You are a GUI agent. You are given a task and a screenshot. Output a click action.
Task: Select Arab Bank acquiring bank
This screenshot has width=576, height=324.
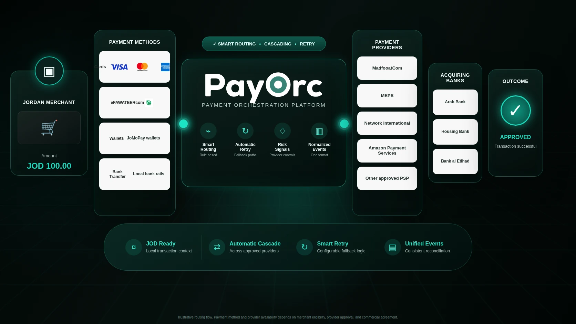[455, 102]
